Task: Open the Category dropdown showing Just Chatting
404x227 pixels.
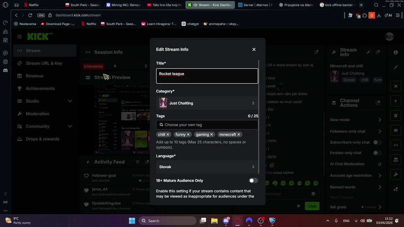Action: click(x=207, y=103)
